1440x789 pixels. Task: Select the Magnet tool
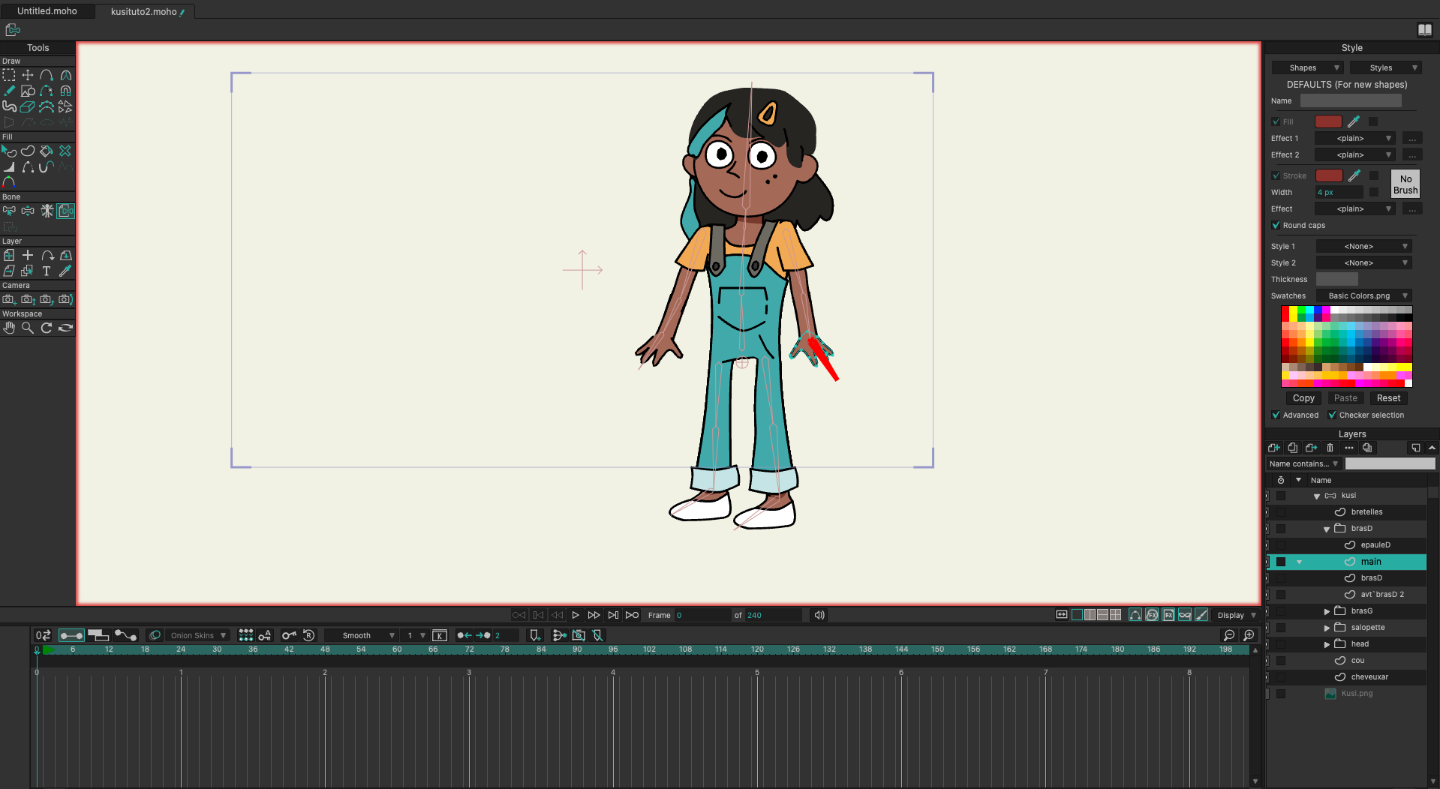65,91
